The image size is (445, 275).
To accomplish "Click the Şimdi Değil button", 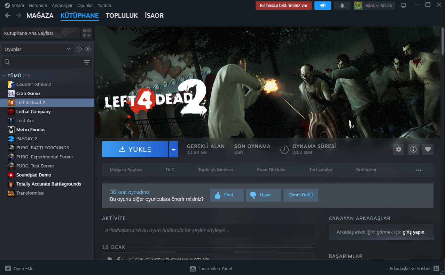I will pos(301,195).
